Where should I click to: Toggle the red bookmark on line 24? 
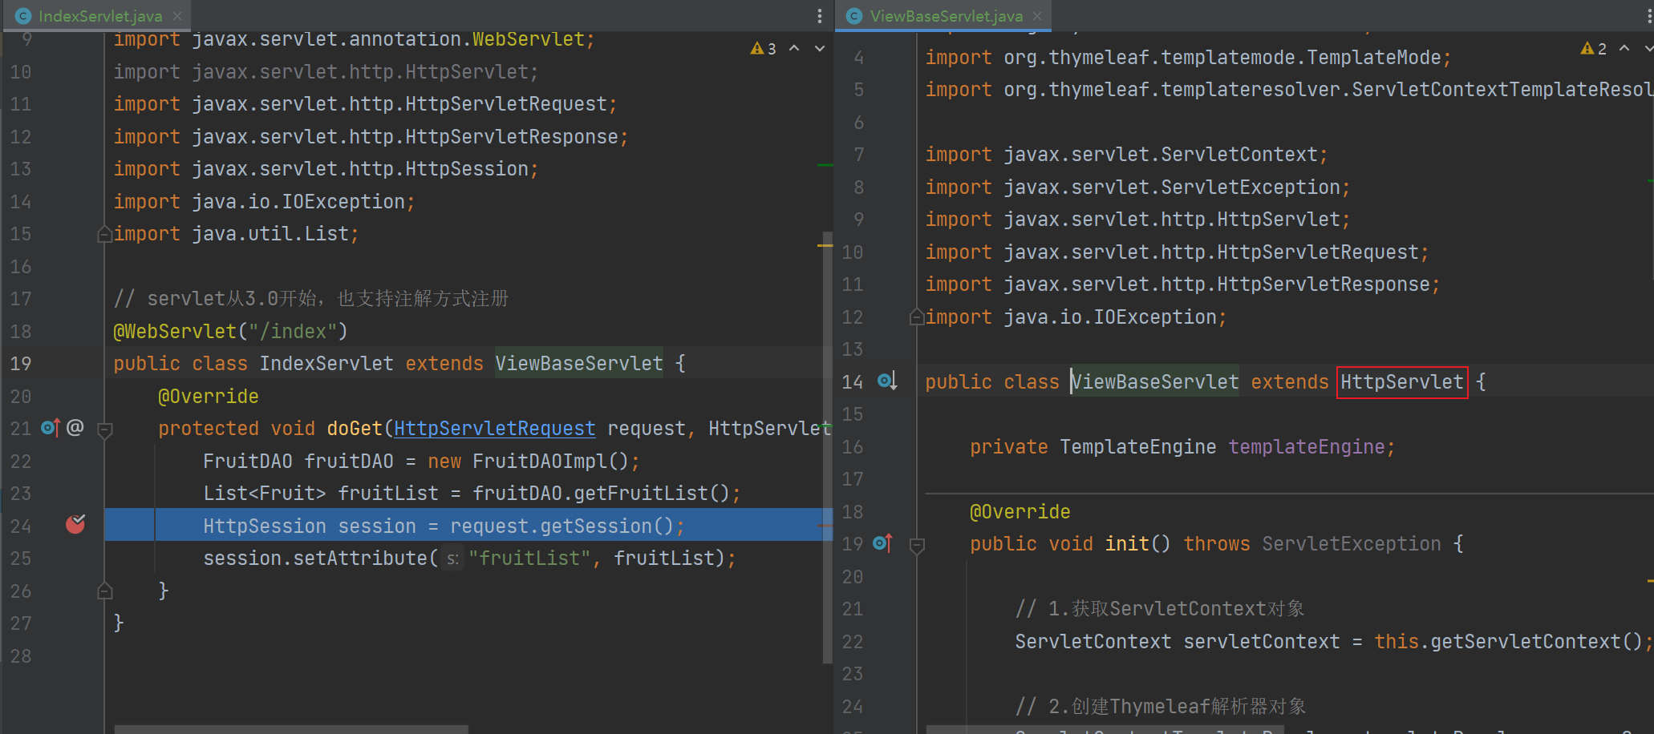click(75, 525)
